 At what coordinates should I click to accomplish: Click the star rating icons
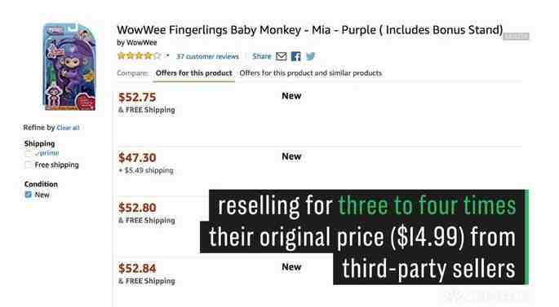pyautogui.click(x=139, y=56)
